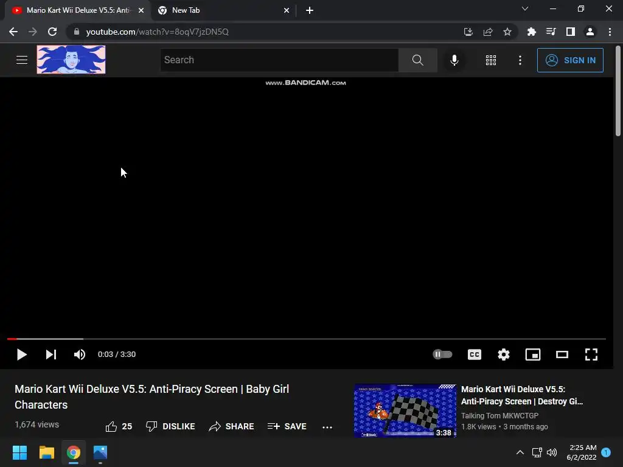The width and height of the screenshot is (623, 467).
Task: Open Chrome three-dot menu
Action: pos(610,32)
